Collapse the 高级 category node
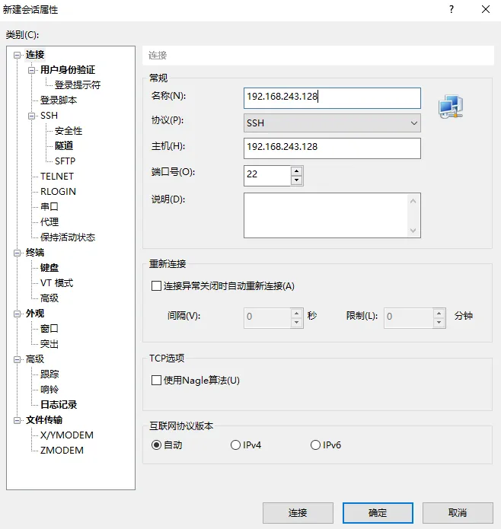 (x=17, y=359)
